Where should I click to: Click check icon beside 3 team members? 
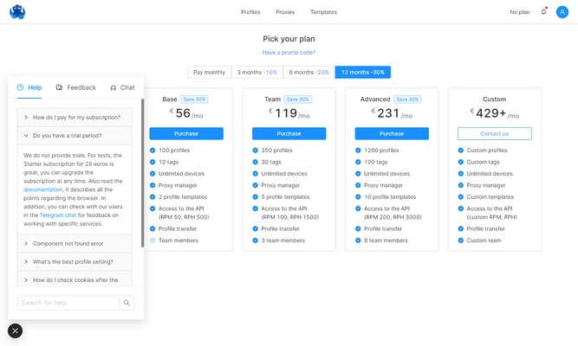click(255, 240)
